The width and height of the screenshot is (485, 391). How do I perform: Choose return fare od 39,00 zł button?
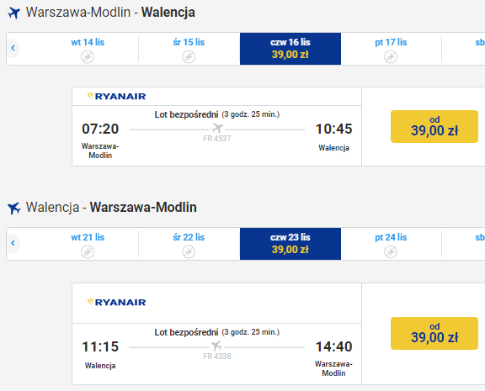434,333
